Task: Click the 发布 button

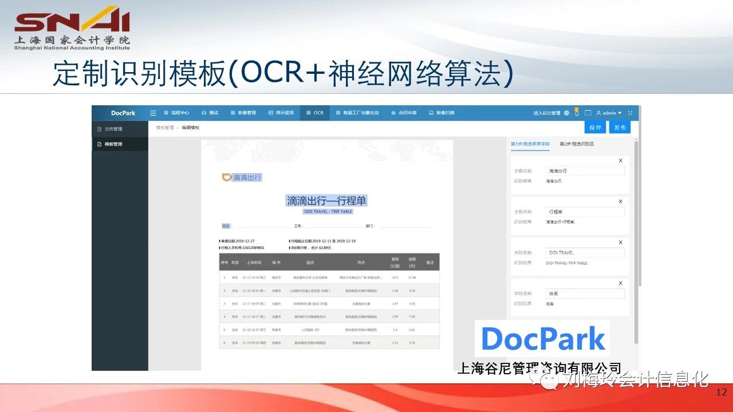Action: (x=620, y=128)
